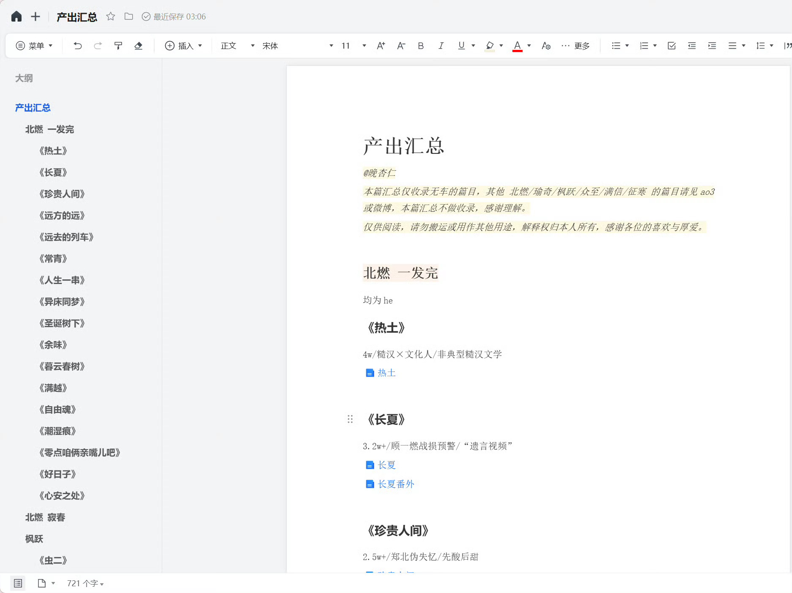Open 更多 more formatting options

click(x=575, y=46)
